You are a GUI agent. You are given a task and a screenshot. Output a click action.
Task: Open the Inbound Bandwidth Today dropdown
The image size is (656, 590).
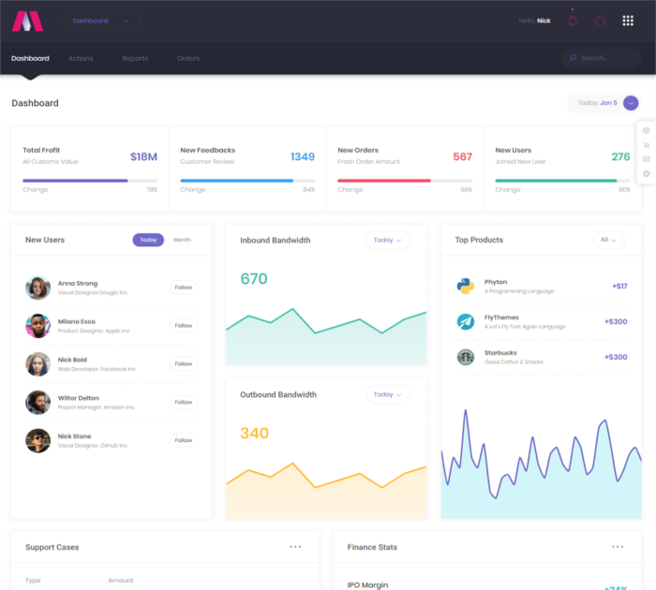(x=387, y=240)
